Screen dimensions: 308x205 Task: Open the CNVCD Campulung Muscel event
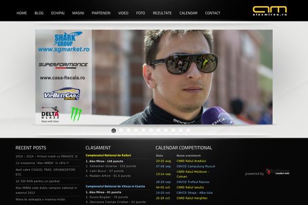[196, 167]
